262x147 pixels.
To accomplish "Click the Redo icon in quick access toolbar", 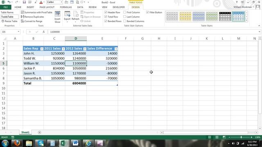I will pos(16,2).
